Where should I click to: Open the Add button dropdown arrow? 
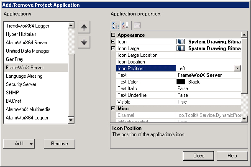click(31, 144)
